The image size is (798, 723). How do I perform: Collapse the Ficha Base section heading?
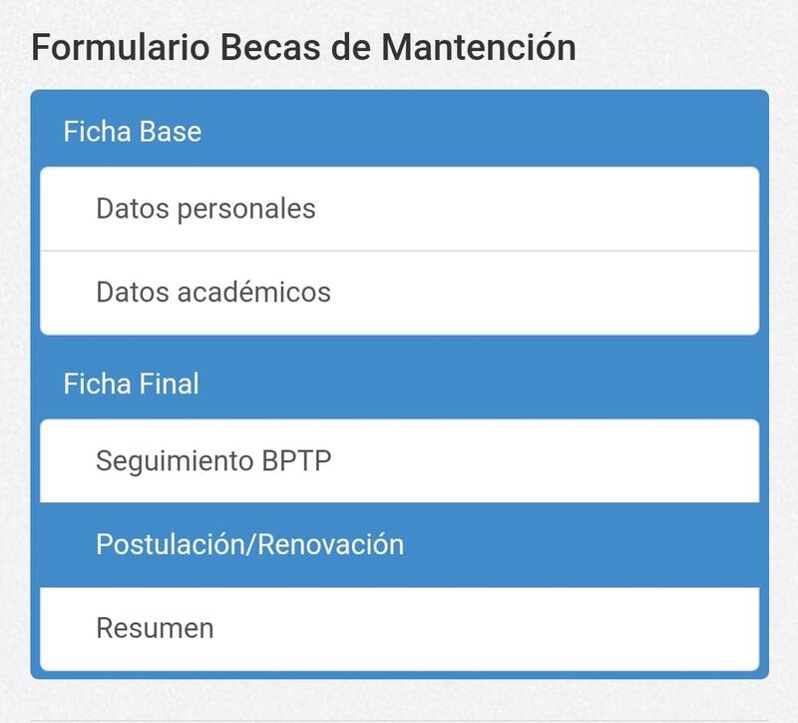coord(133,132)
